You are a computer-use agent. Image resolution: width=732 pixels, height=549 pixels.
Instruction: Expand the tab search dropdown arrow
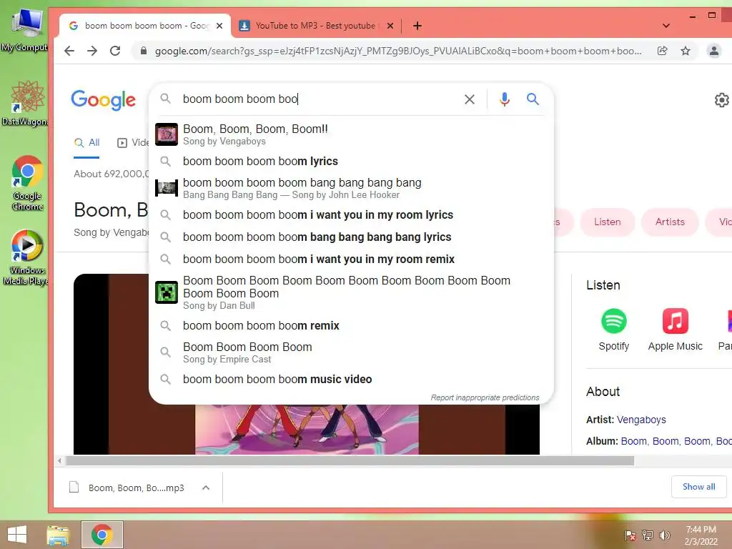click(x=666, y=26)
